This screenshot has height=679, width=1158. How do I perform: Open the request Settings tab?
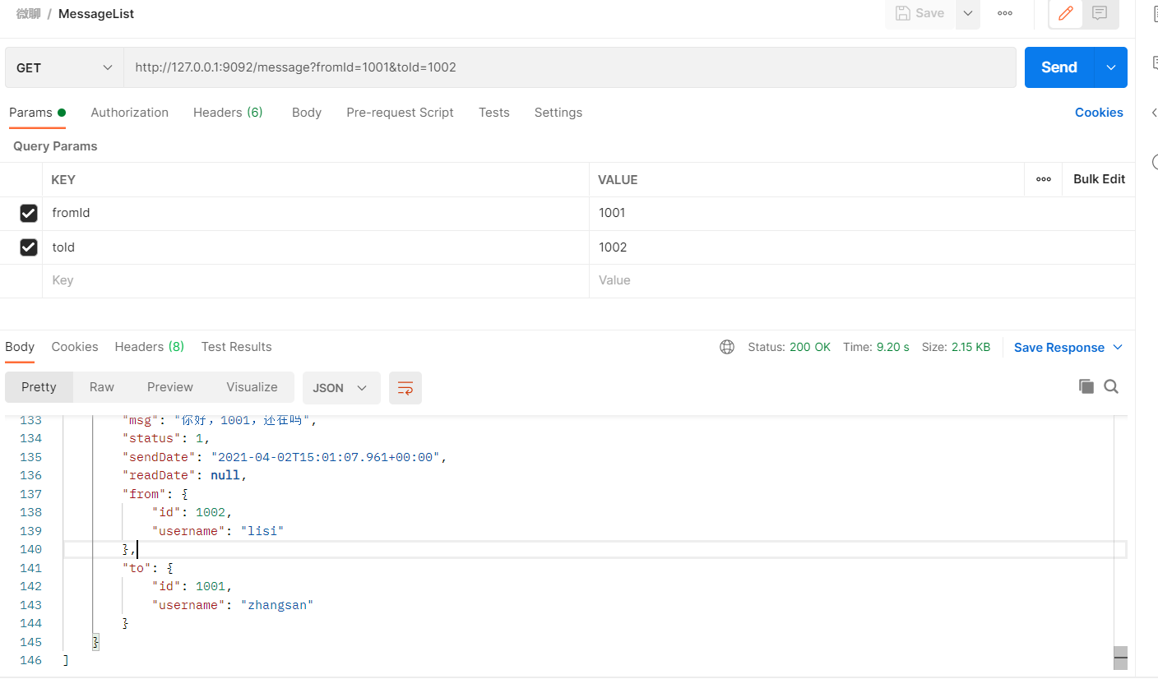[x=558, y=113]
